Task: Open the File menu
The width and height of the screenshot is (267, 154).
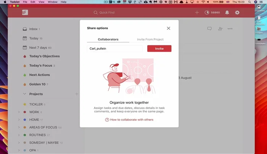Action: [x=25, y=2]
